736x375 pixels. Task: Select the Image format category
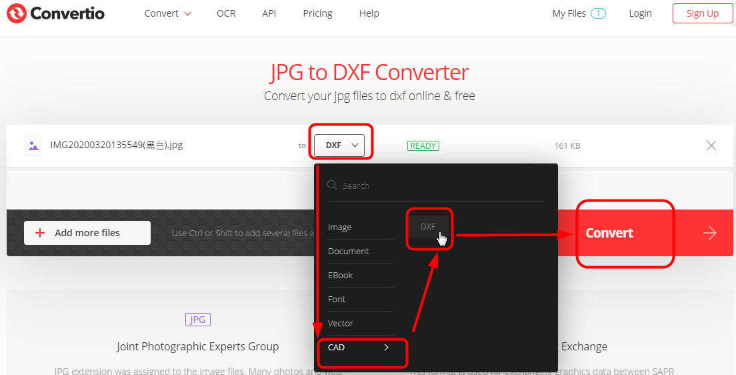click(360, 228)
